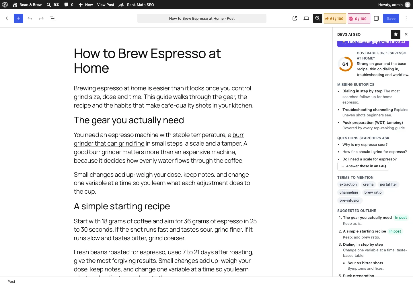The width and height of the screenshot is (413, 286).
Task: Open the device preview dropdown
Action: click(306, 18)
